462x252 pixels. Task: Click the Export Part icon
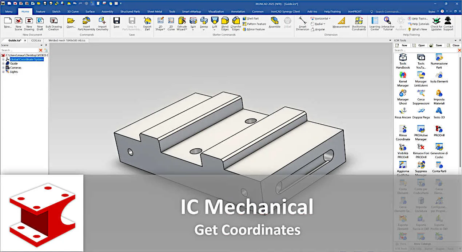click(x=147, y=21)
